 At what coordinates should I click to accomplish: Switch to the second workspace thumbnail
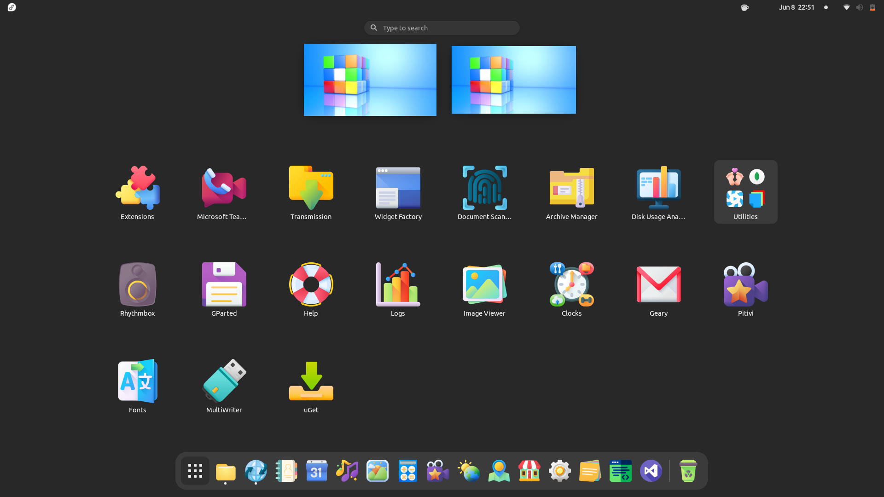[x=514, y=80]
